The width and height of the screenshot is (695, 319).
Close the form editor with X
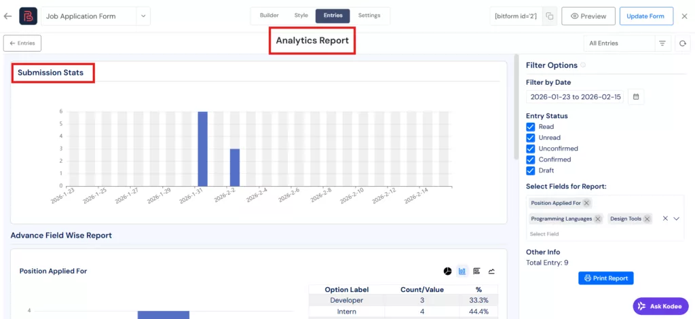684,16
